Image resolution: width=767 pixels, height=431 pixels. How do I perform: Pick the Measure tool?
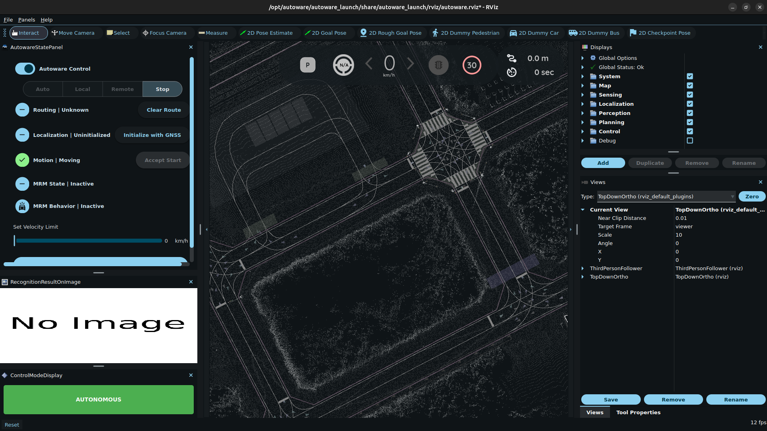[x=213, y=33]
